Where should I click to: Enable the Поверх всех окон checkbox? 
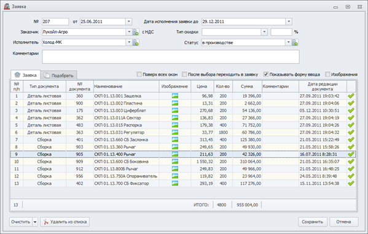(x=139, y=74)
